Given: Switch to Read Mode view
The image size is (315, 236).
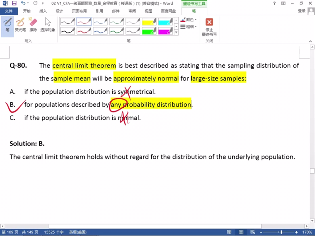Looking at the screenshot, I should [x=229, y=232].
